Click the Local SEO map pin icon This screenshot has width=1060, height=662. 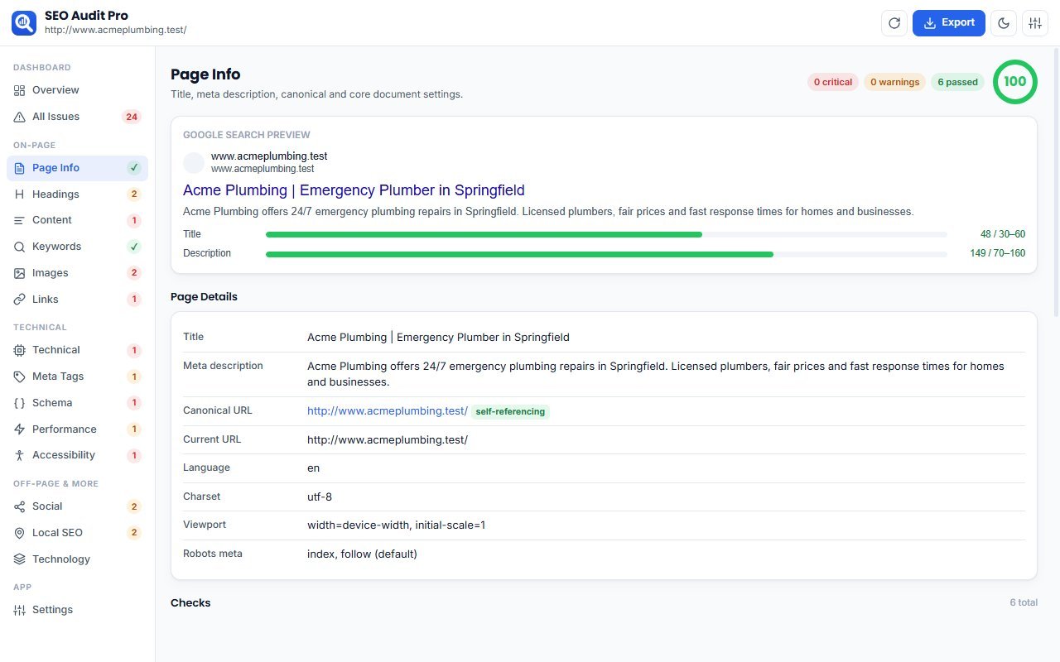[x=20, y=533]
